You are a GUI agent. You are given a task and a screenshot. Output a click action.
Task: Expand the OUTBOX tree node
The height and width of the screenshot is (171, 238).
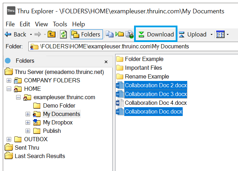click(x=9, y=139)
